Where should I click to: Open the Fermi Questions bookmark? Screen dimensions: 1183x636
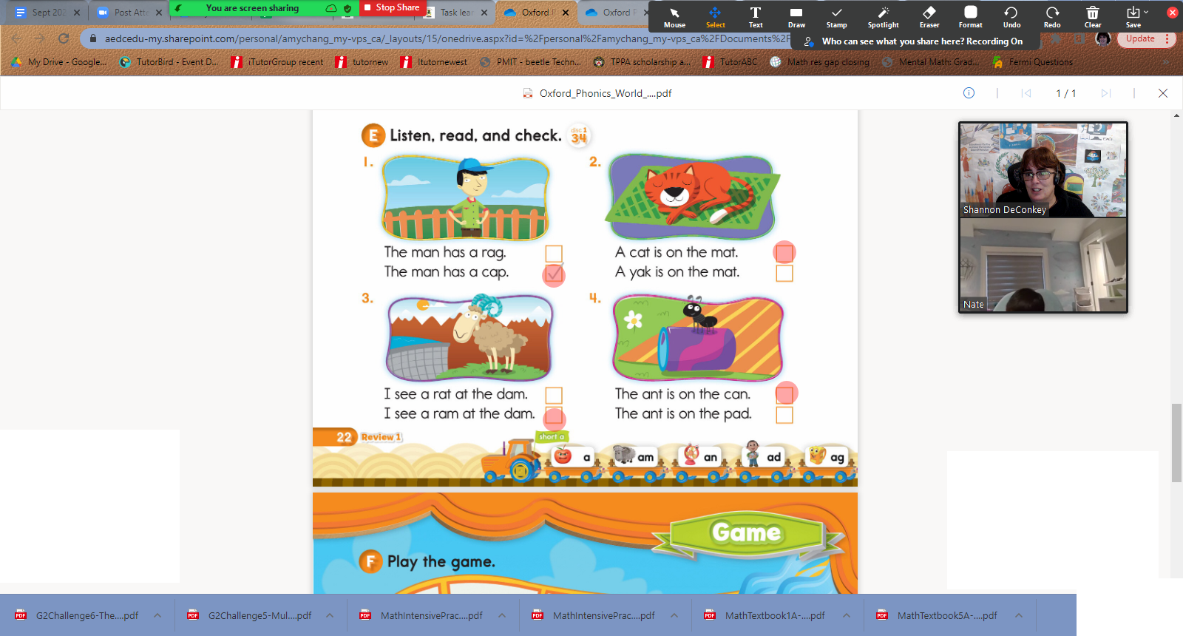point(1033,62)
